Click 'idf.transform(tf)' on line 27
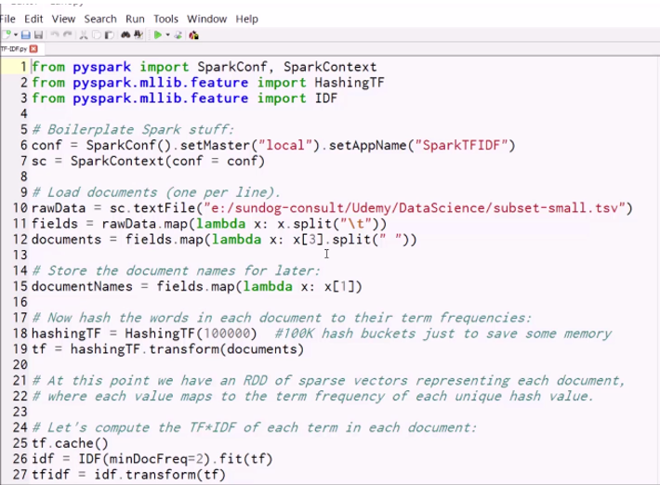This screenshot has width=660, height=485. point(160,475)
